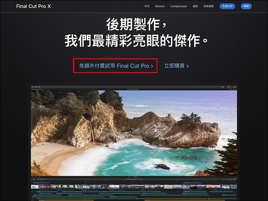The width and height of the screenshot is (268, 201).
Task: Go to the Motion page
Action: pos(160,6)
